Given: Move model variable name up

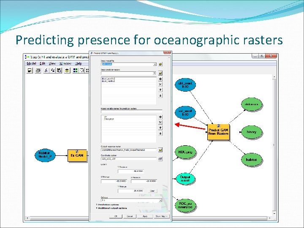Looking at the screenshot, I should [160, 128].
